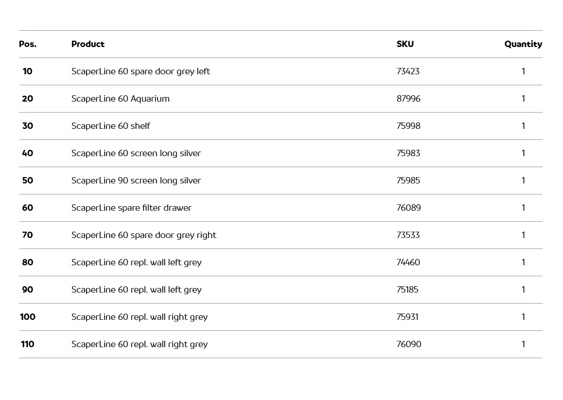The height and width of the screenshot is (400, 563).
Task: Click SKU number 74460
Action: coord(408,262)
